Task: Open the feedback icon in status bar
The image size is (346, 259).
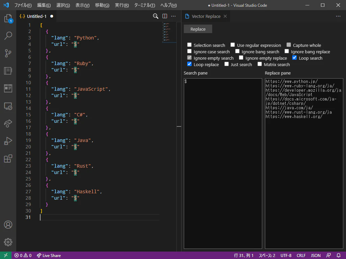Action: [328, 256]
